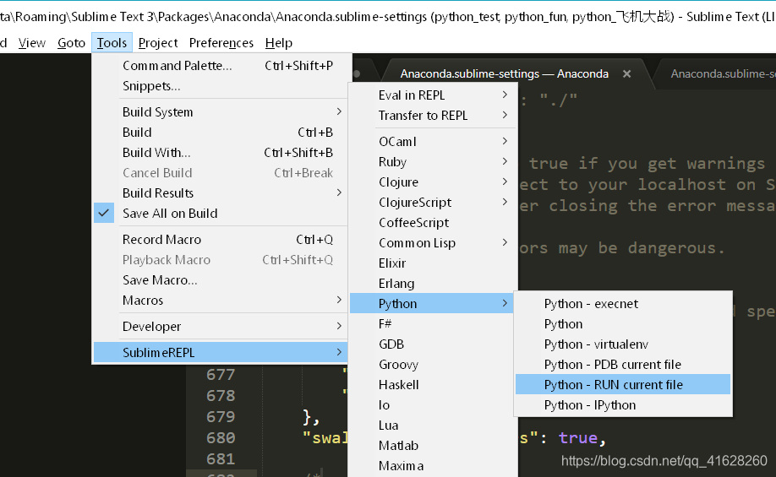Select Maxima REPL
Image resolution: width=776 pixels, height=477 pixels.
[433, 466]
